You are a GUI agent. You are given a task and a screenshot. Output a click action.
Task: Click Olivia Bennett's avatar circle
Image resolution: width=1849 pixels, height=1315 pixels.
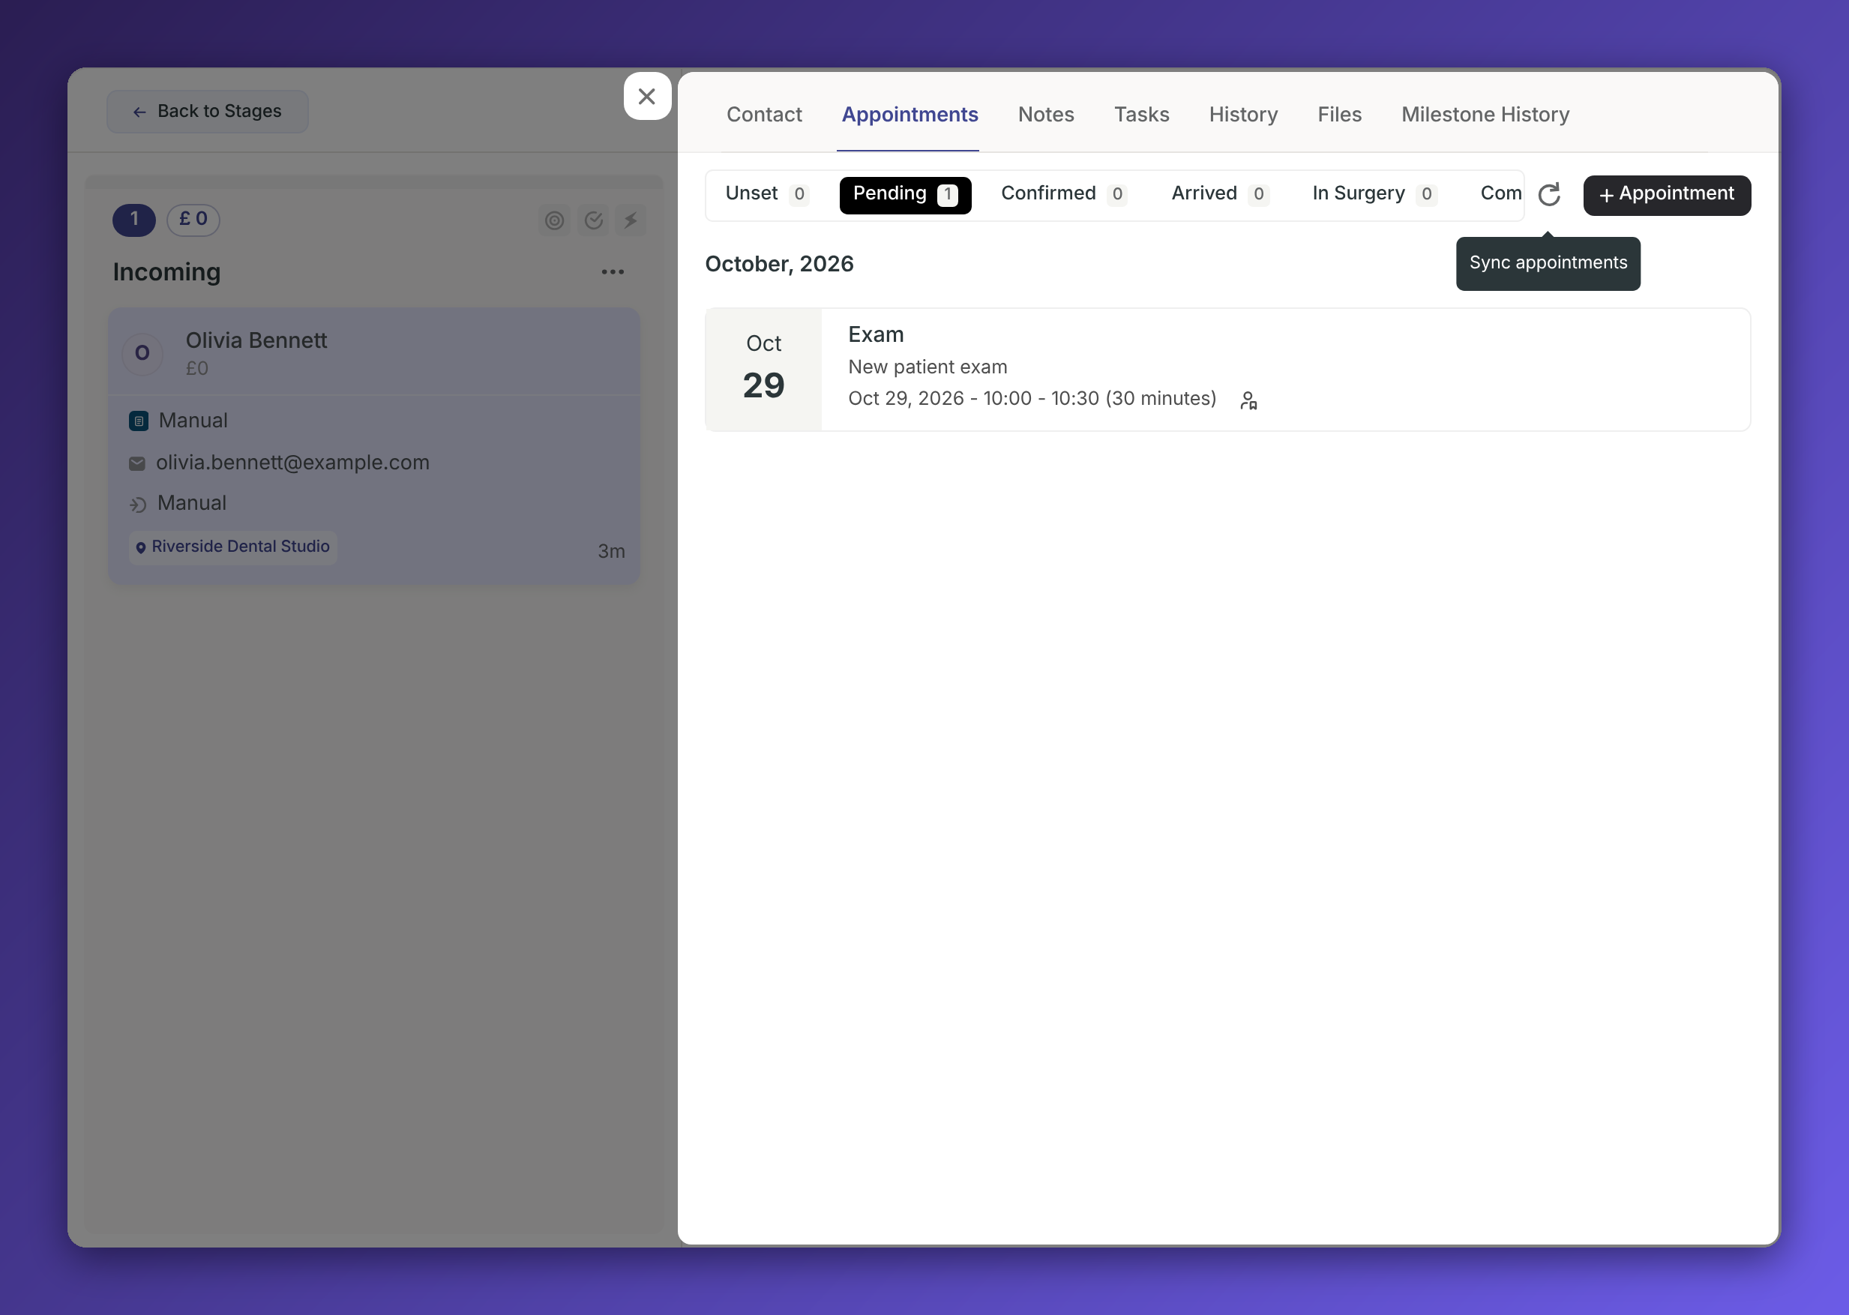142,353
